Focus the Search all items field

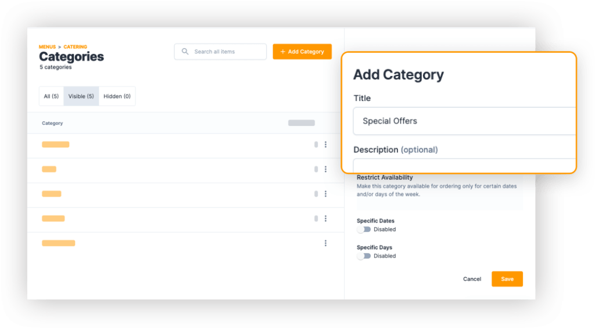coord(220,52)
